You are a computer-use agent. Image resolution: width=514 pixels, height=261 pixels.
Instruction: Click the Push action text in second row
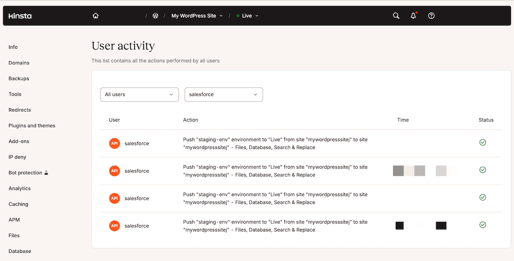275,171
